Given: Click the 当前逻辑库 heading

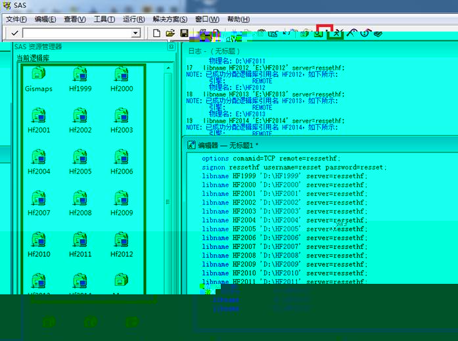Looking at the screenshot, I should [33, 58].
